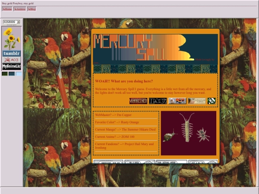The height and width of the screenshot is (194, 259).
Task: Click the snail sprite image
Action: pos(170,136)
